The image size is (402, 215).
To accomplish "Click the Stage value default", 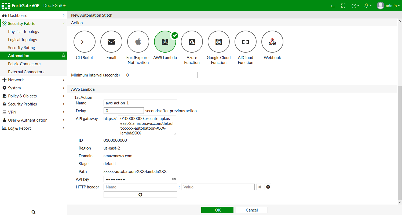I will (110, 164).
